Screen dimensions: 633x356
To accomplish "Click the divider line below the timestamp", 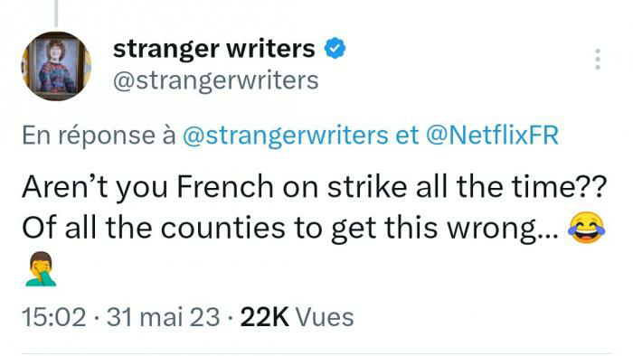I will (316, 353).
